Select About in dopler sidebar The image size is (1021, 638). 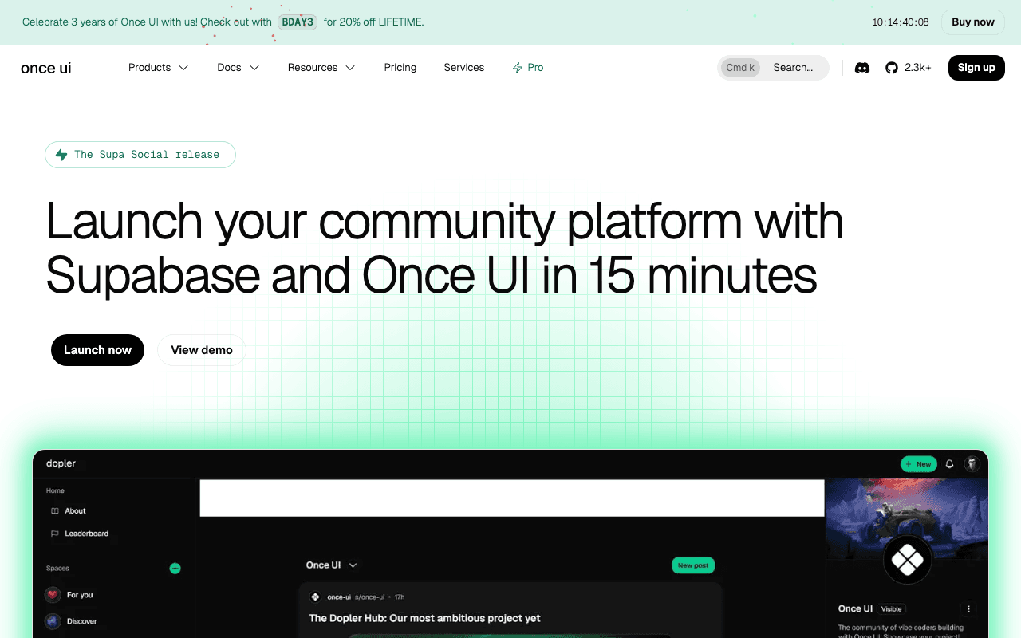point(76,511)
